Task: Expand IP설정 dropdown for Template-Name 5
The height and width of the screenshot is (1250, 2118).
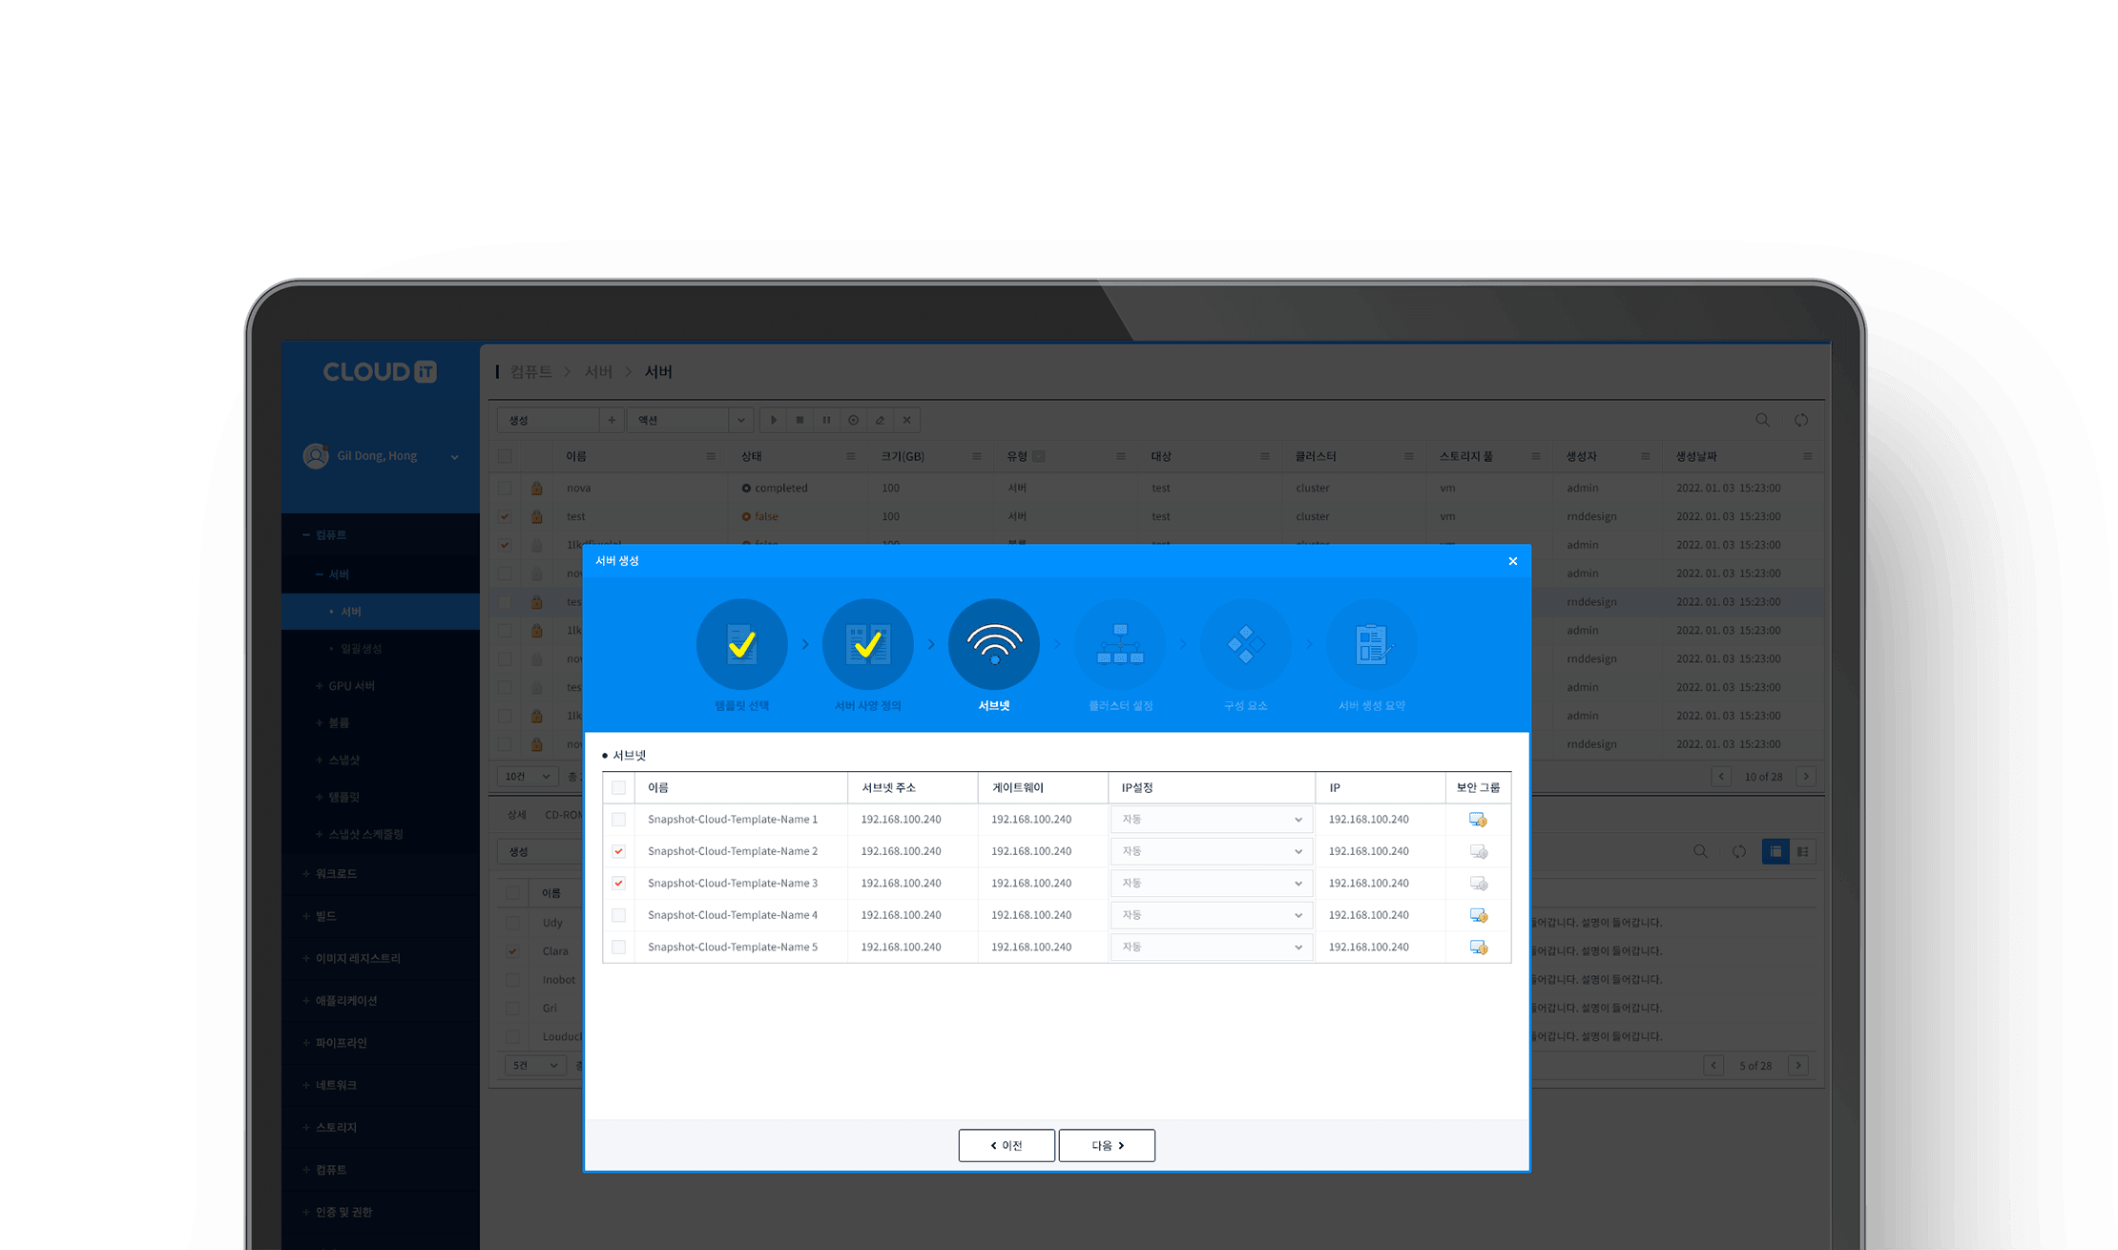Action: pos(1211,948)
